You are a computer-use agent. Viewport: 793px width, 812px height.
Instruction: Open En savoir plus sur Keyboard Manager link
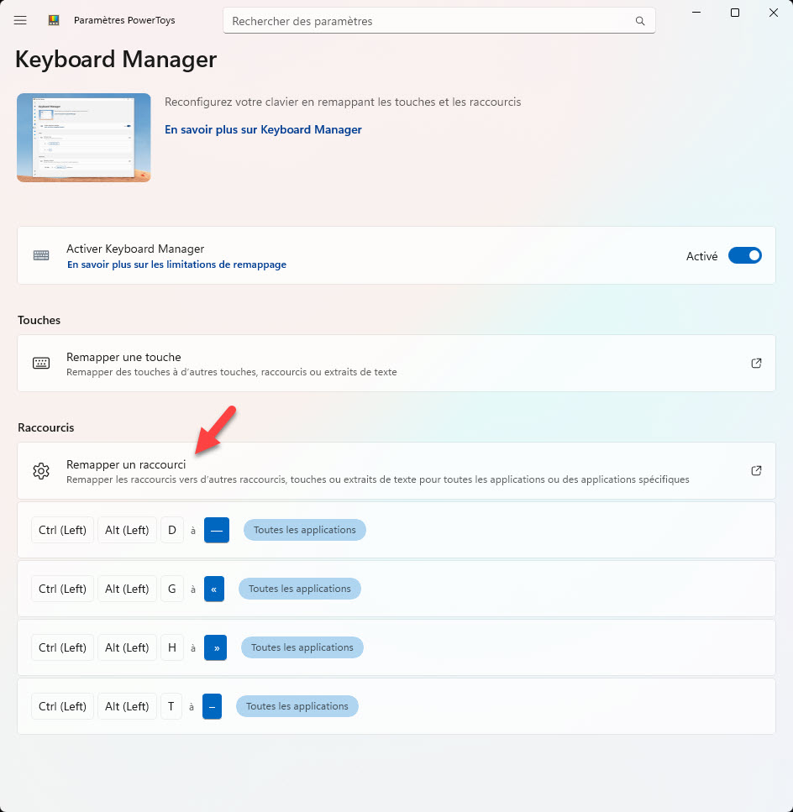(263, 129)
